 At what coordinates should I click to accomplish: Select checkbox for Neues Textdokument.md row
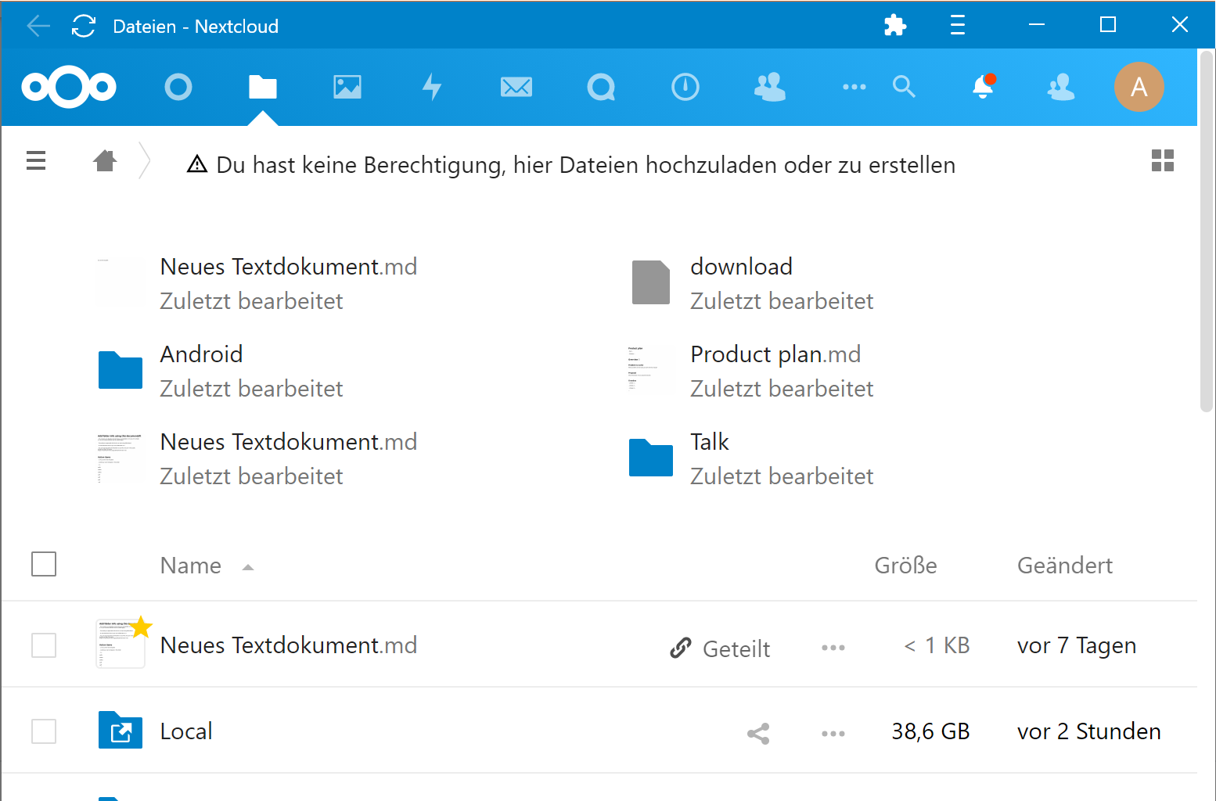[x=44, y=645]
